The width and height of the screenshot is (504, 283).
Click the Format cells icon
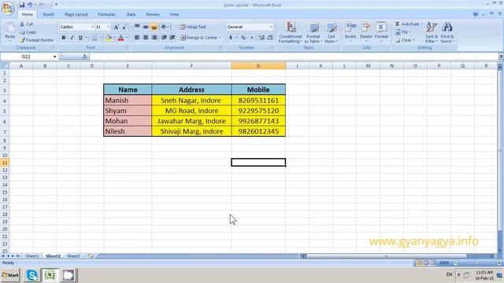coord(381,28)
